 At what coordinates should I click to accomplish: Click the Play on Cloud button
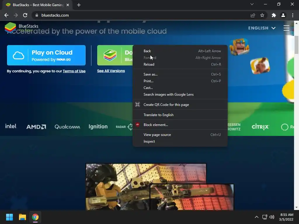coord(46,55)
